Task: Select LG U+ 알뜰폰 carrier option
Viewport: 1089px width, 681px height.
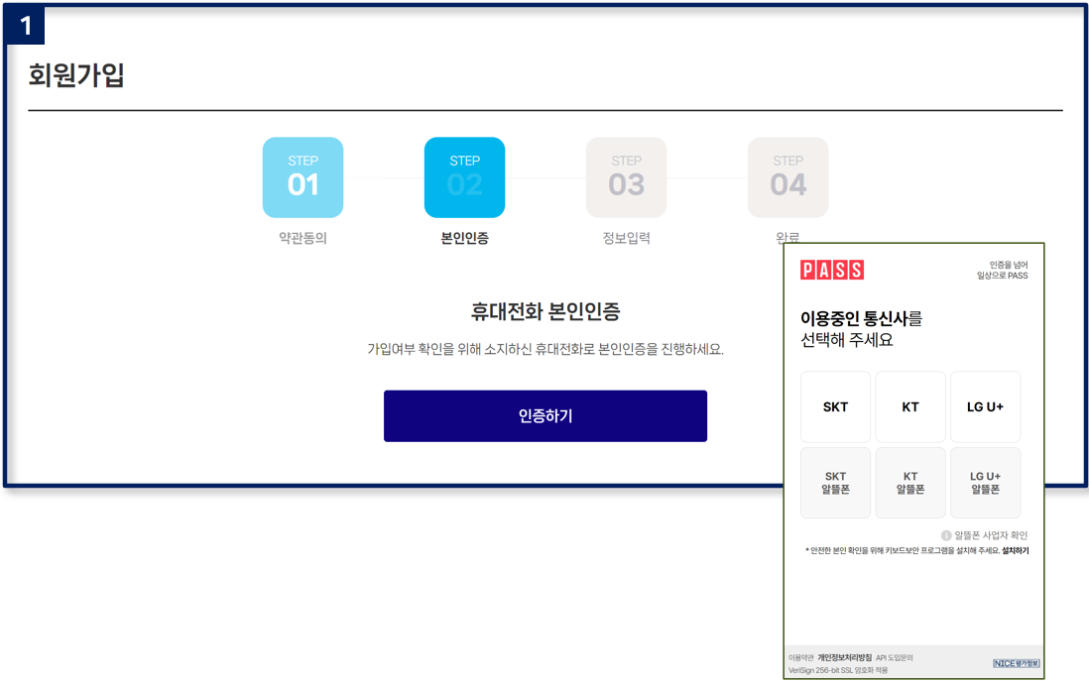Action: (x=985, y=483)
